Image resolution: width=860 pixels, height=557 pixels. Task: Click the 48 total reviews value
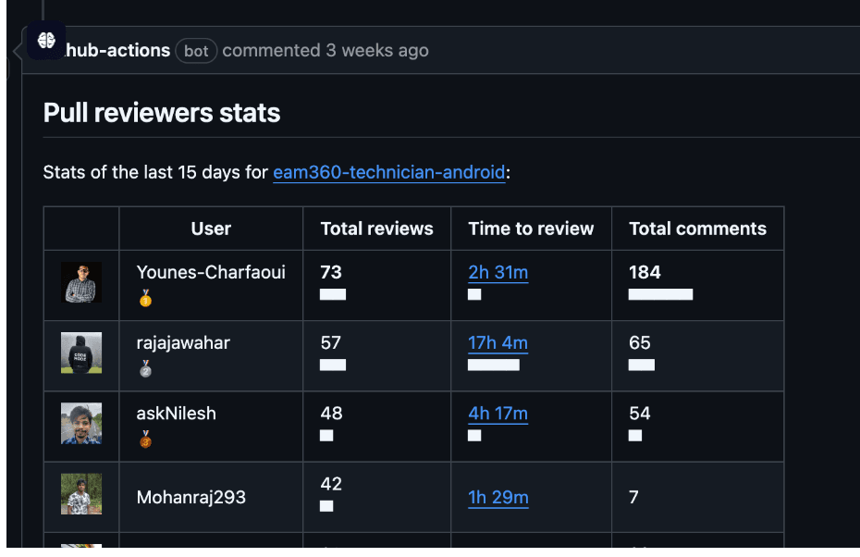pyautogui.click(x=331, y=414)
